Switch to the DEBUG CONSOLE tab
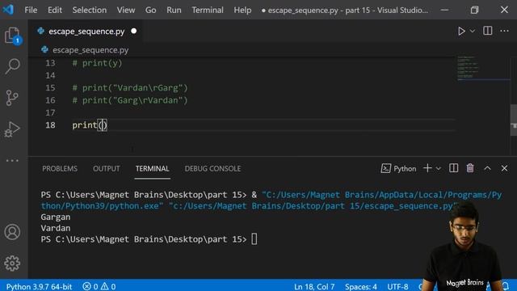Viewport: 517px width, 291px height. tap(212, 169)
